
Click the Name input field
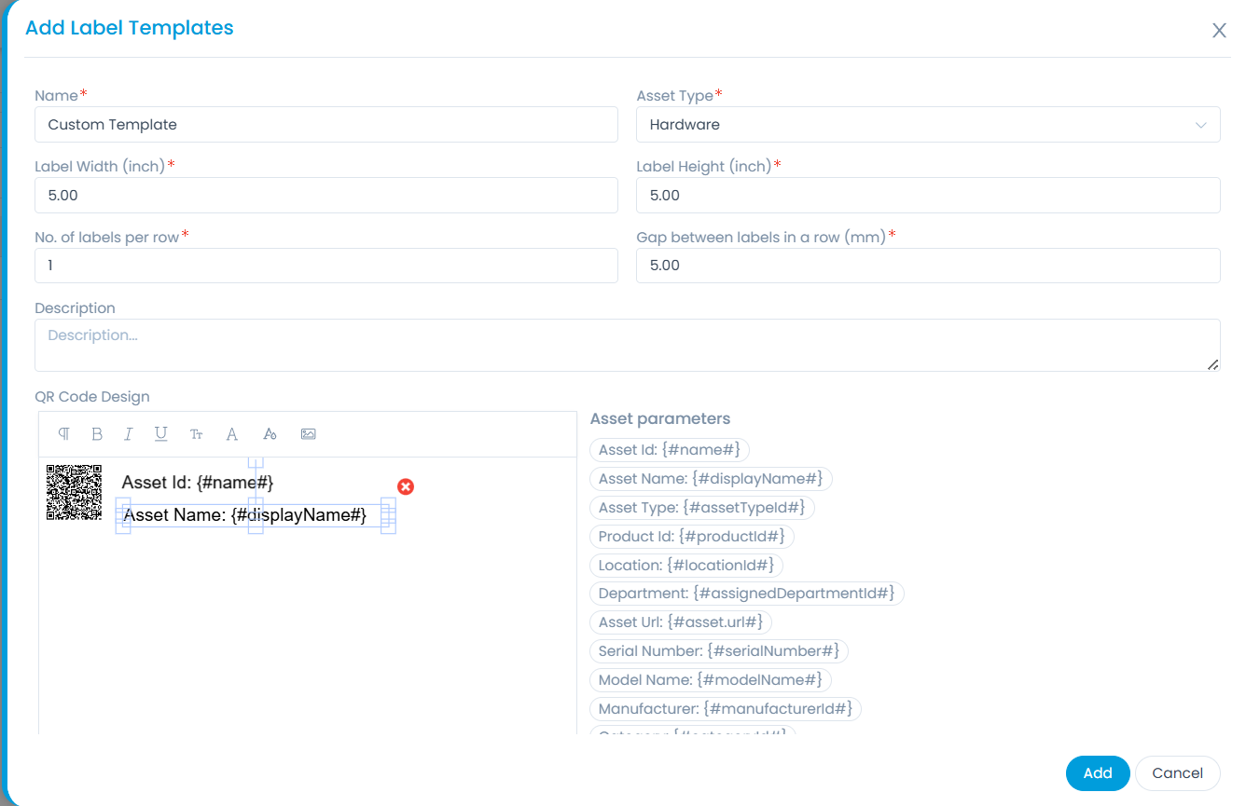(x=325, y=125)
